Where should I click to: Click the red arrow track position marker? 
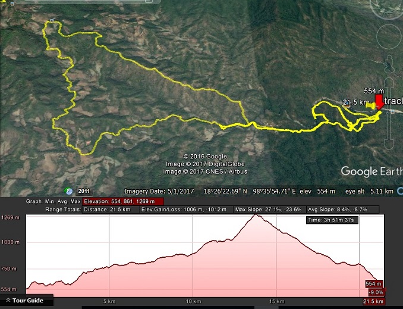[379, 102]
